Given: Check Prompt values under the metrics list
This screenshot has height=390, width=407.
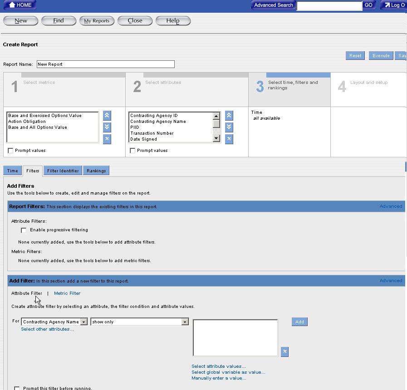Looking at the screenshot, I should click(x=10, y=151).
